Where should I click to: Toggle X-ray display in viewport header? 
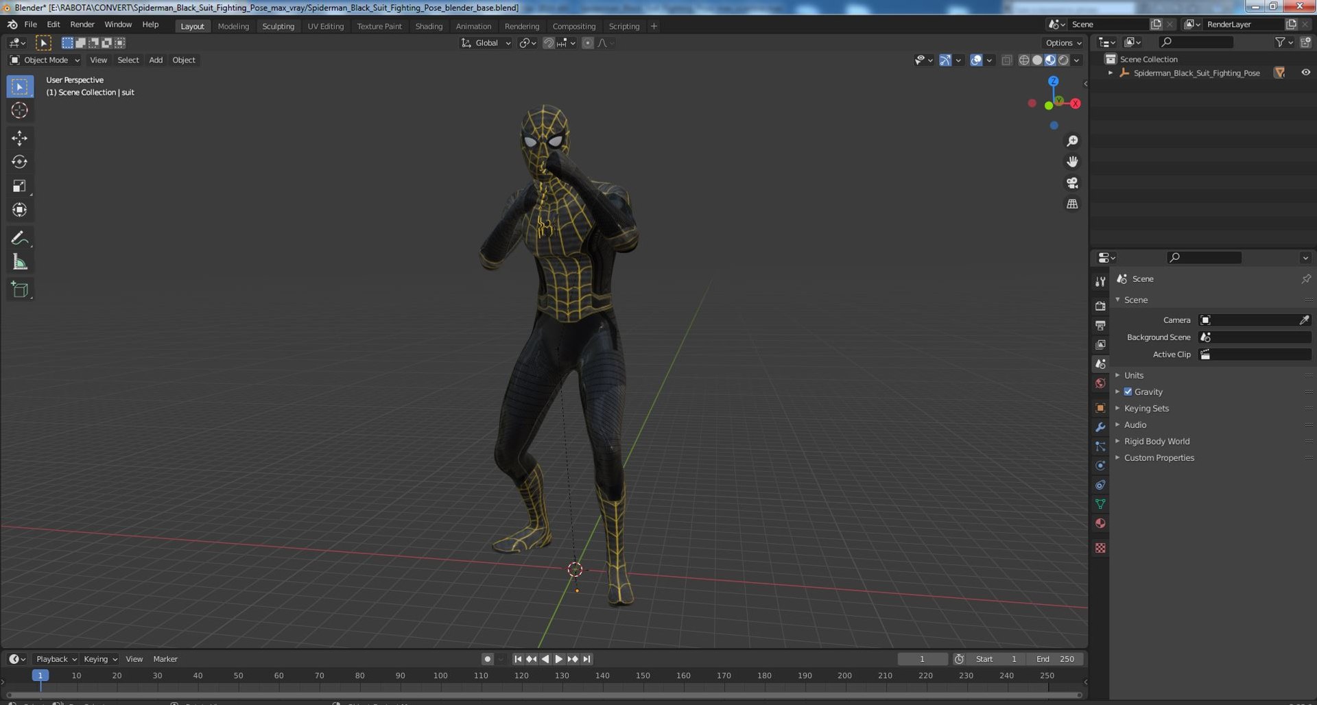click(x=1006, y=60)
